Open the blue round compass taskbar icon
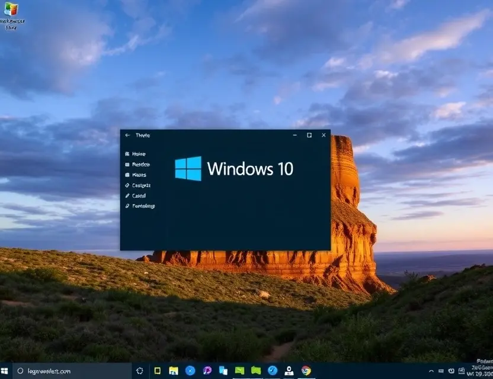 point(190,371)
